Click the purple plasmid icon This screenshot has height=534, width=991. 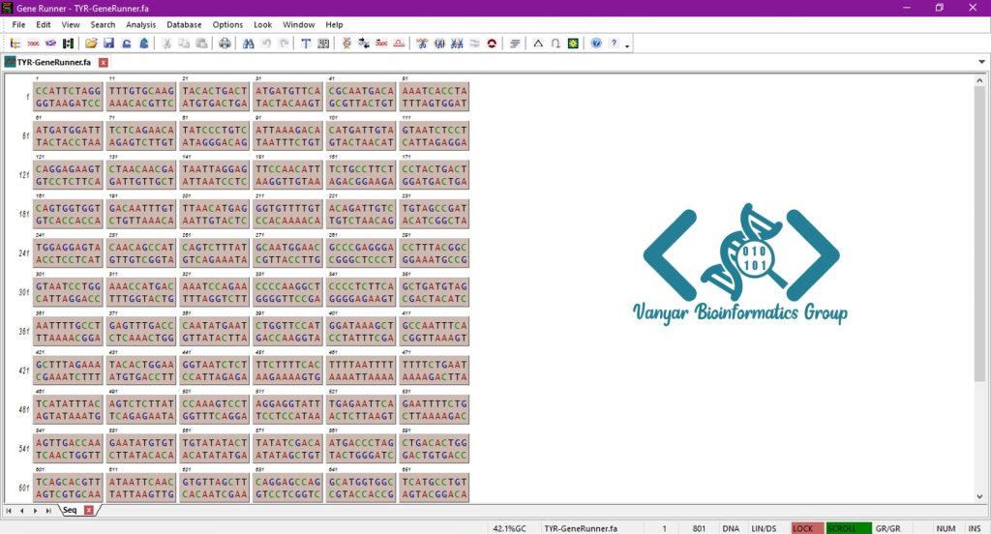click(50, 43)
